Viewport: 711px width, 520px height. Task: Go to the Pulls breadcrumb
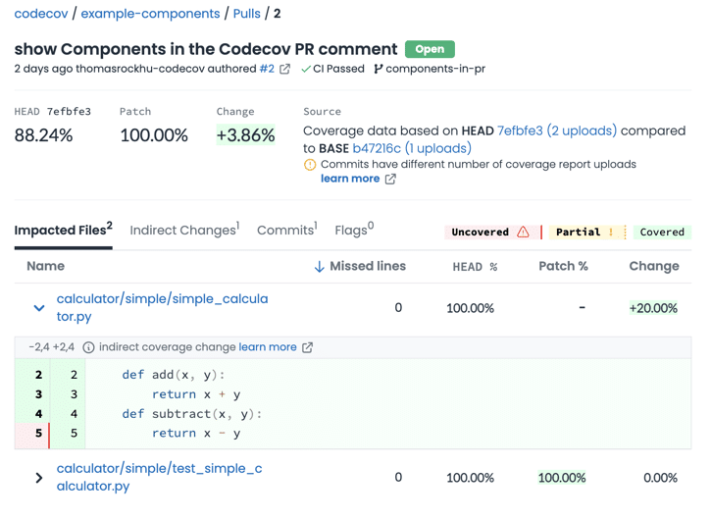pos(247,14)
